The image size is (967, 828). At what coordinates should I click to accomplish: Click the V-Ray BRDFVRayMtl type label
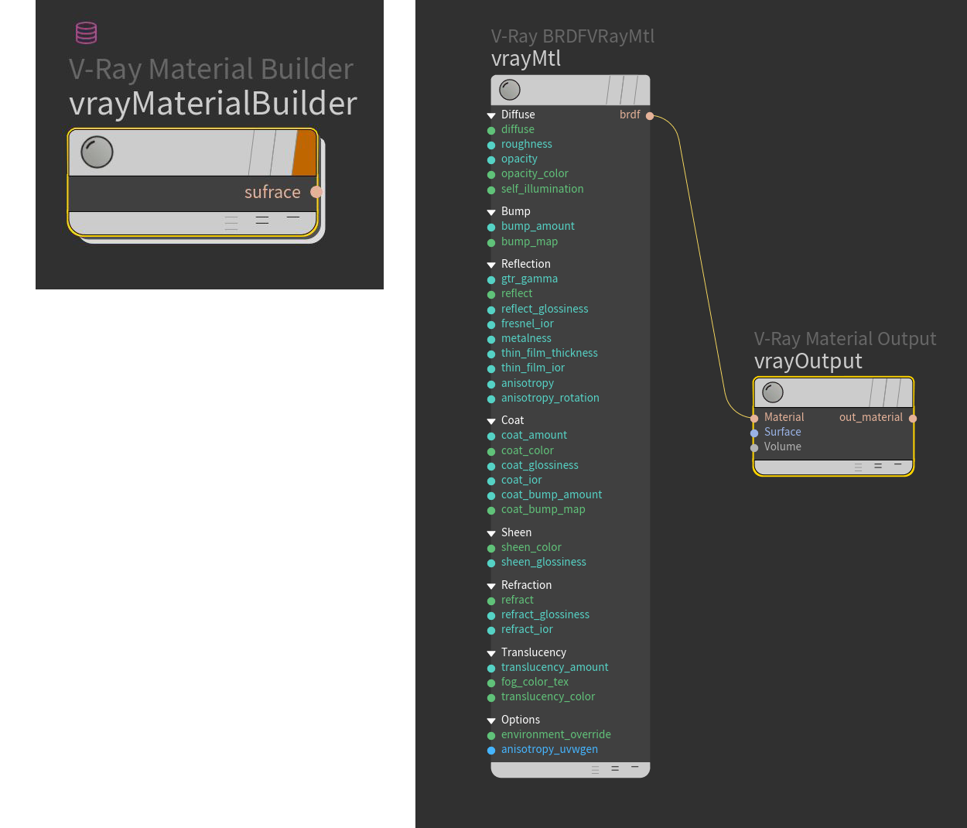[572, 36]
